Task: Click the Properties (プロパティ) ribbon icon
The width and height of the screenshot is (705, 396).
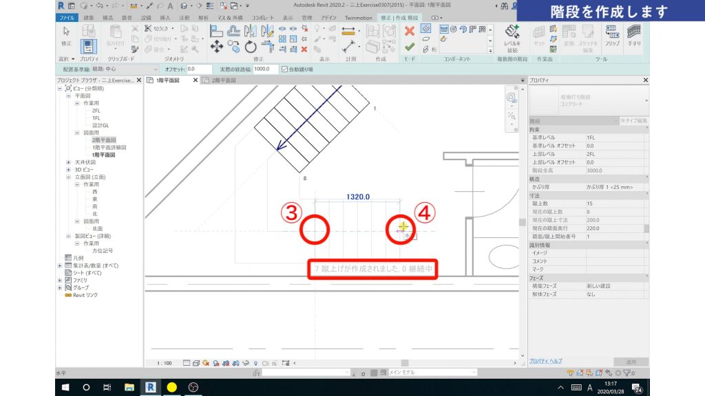Action: [x=89, y=45]
